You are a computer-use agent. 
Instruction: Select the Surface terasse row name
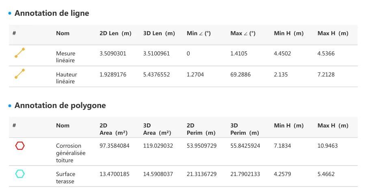point(65,178)
